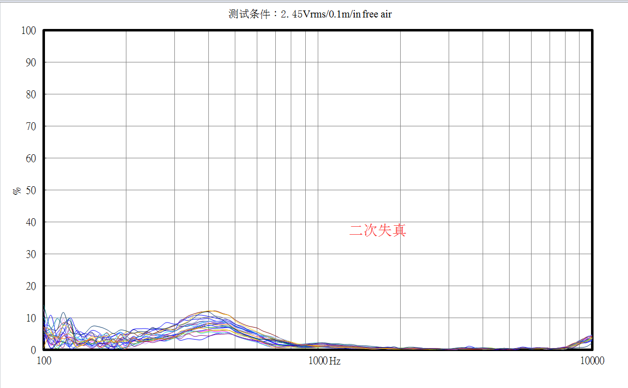Pick the y-axis tick label "70"
The image size is (628, 388).
click(x=31, y=126)
